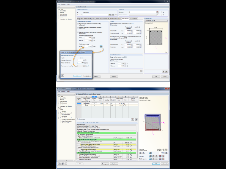Image resolution: width=226 pixels, height=169 pixels.
Task: Click the second bottom-left icon in results window
Action: click(x=62, y=164)
